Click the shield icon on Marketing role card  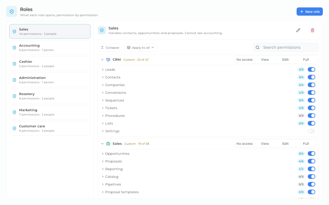coord(14,112)
